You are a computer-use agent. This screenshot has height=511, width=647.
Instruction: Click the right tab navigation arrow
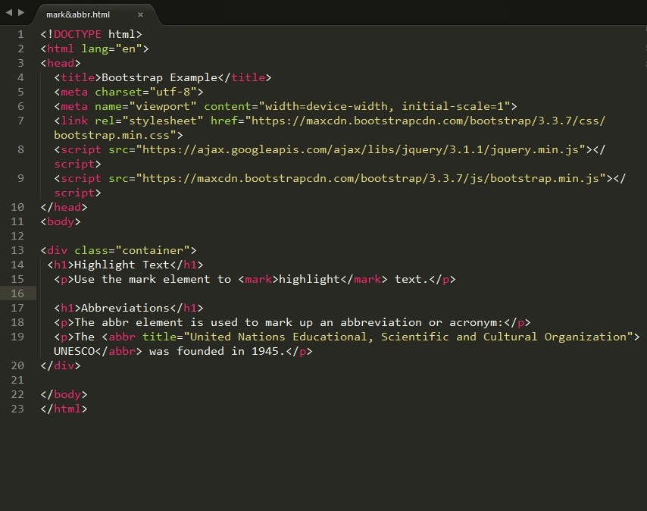[21, 13]
